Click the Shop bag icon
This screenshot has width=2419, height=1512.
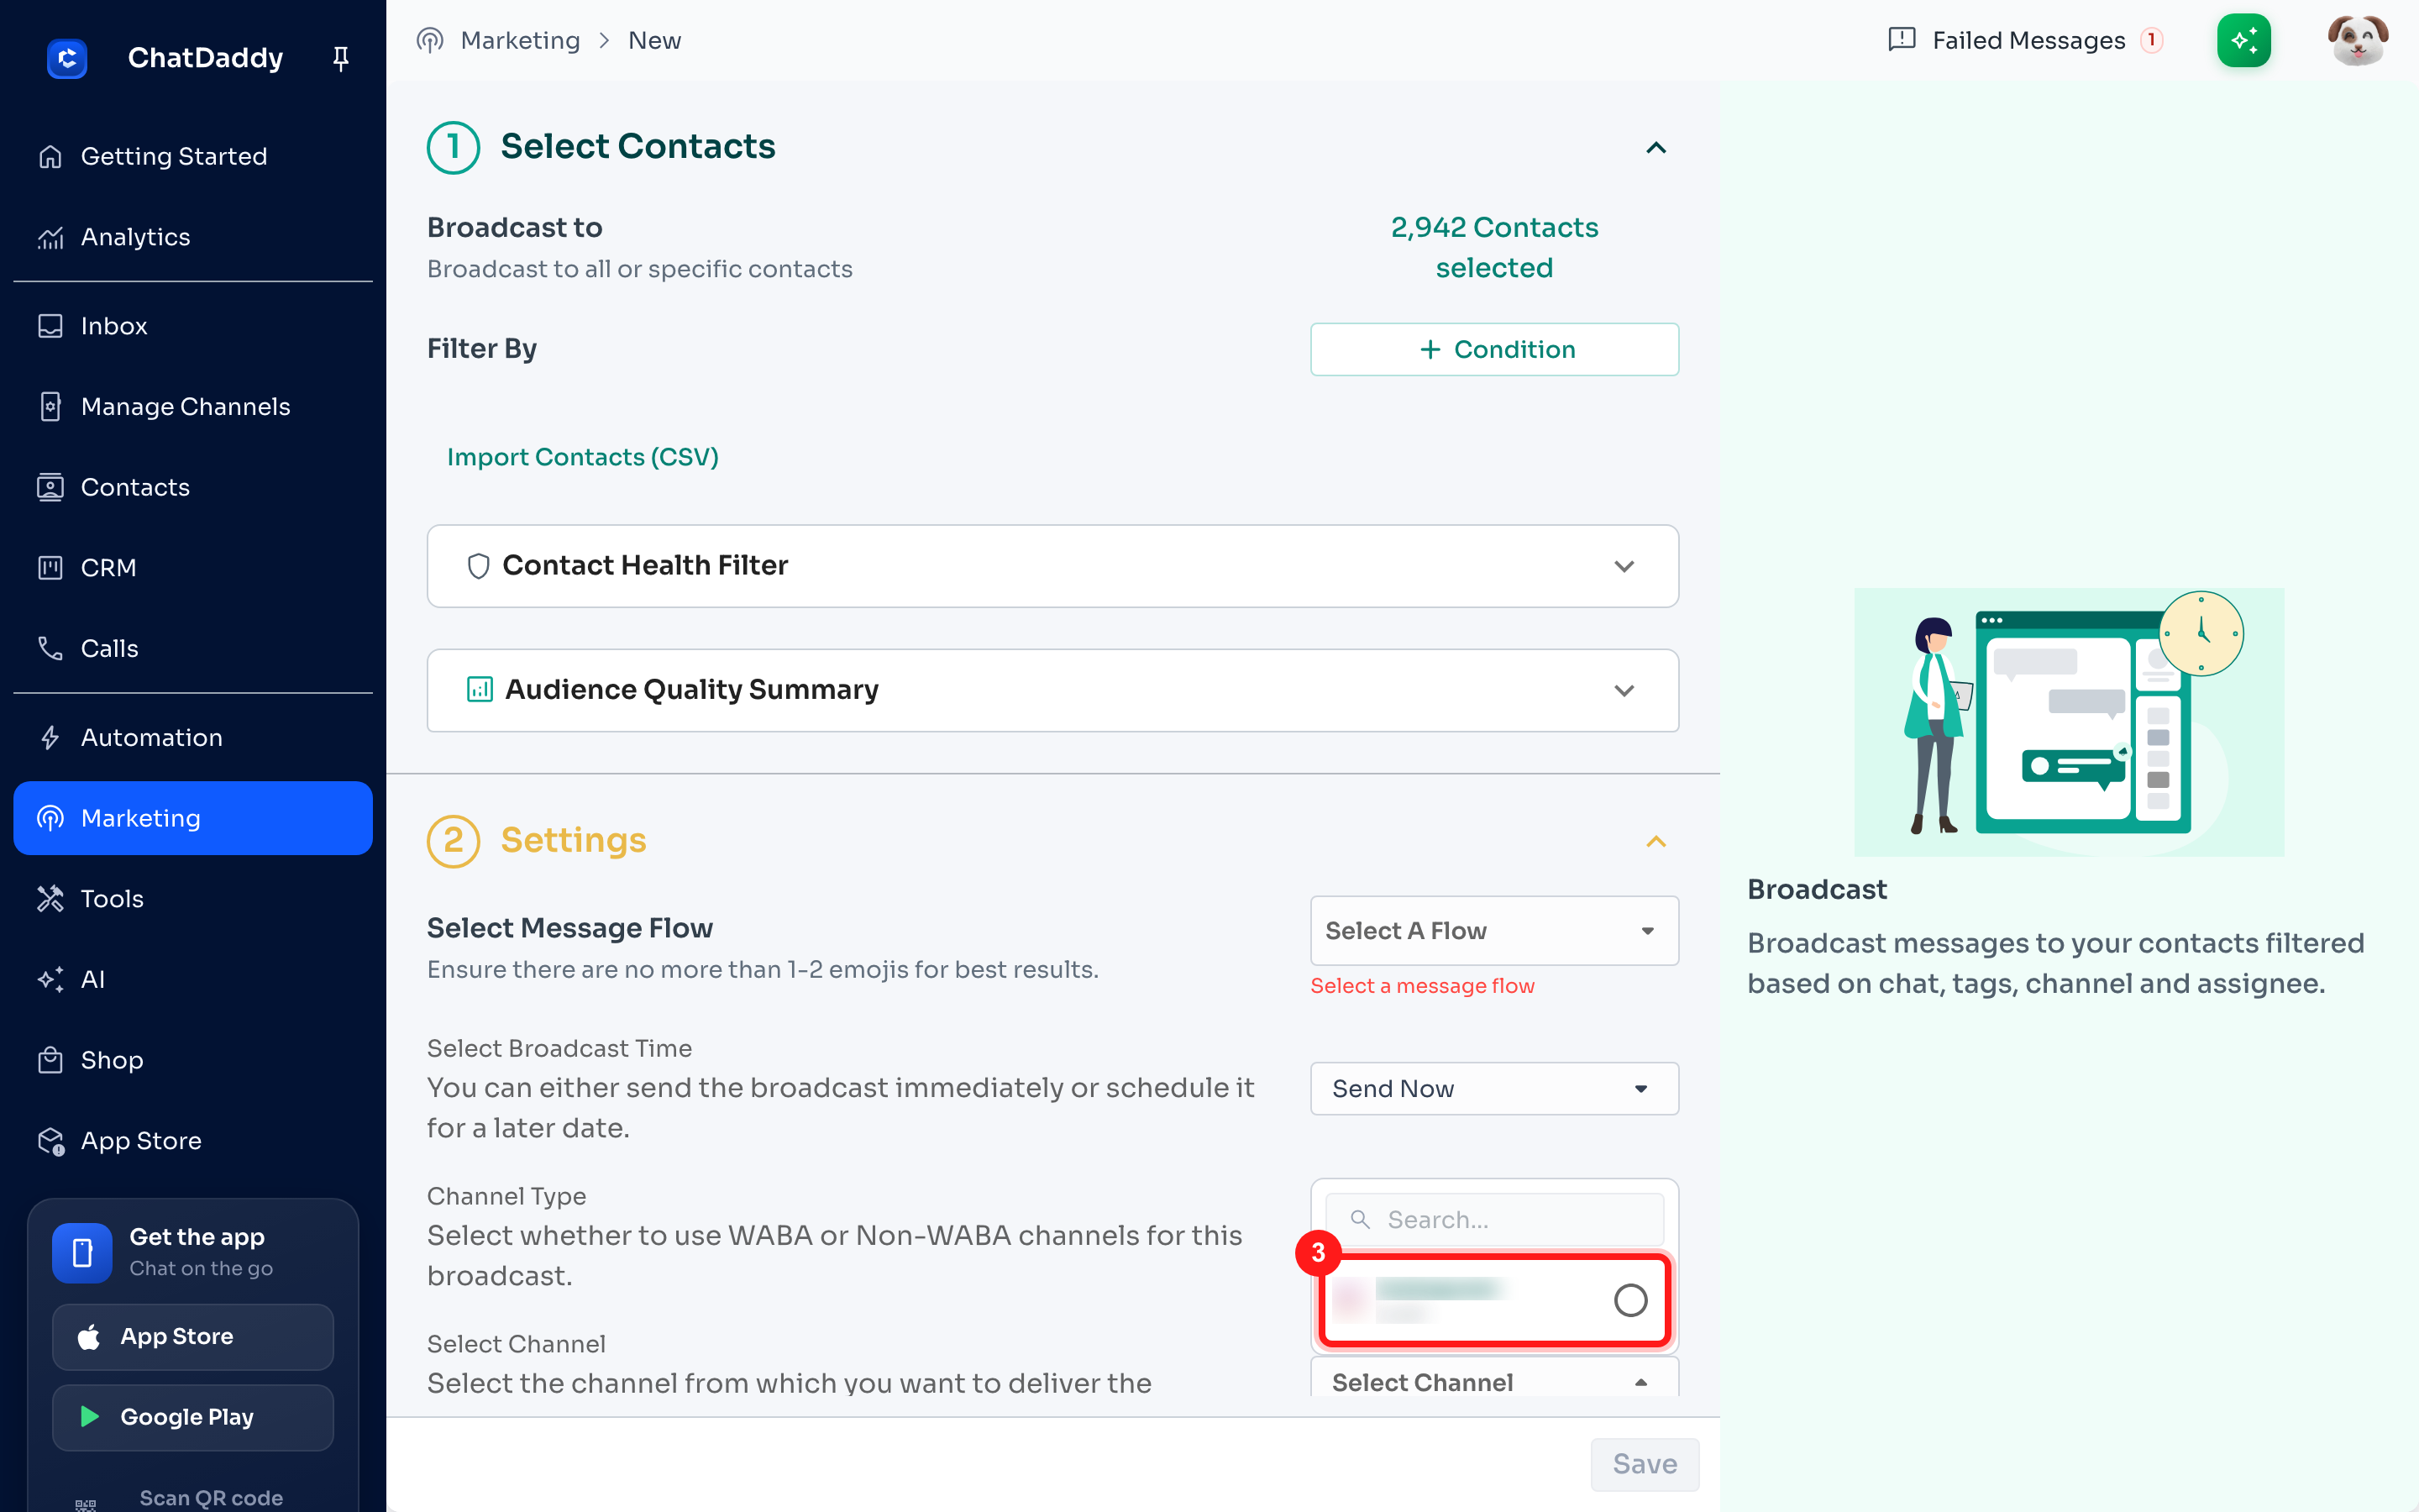(50, 1060)
